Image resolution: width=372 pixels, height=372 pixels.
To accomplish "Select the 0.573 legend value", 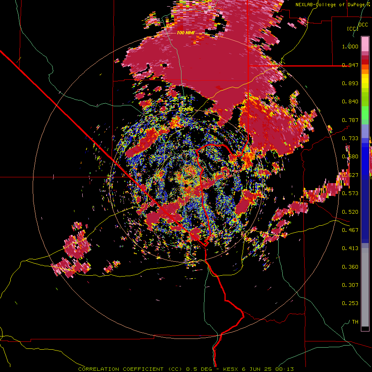I will click(350, 193).
